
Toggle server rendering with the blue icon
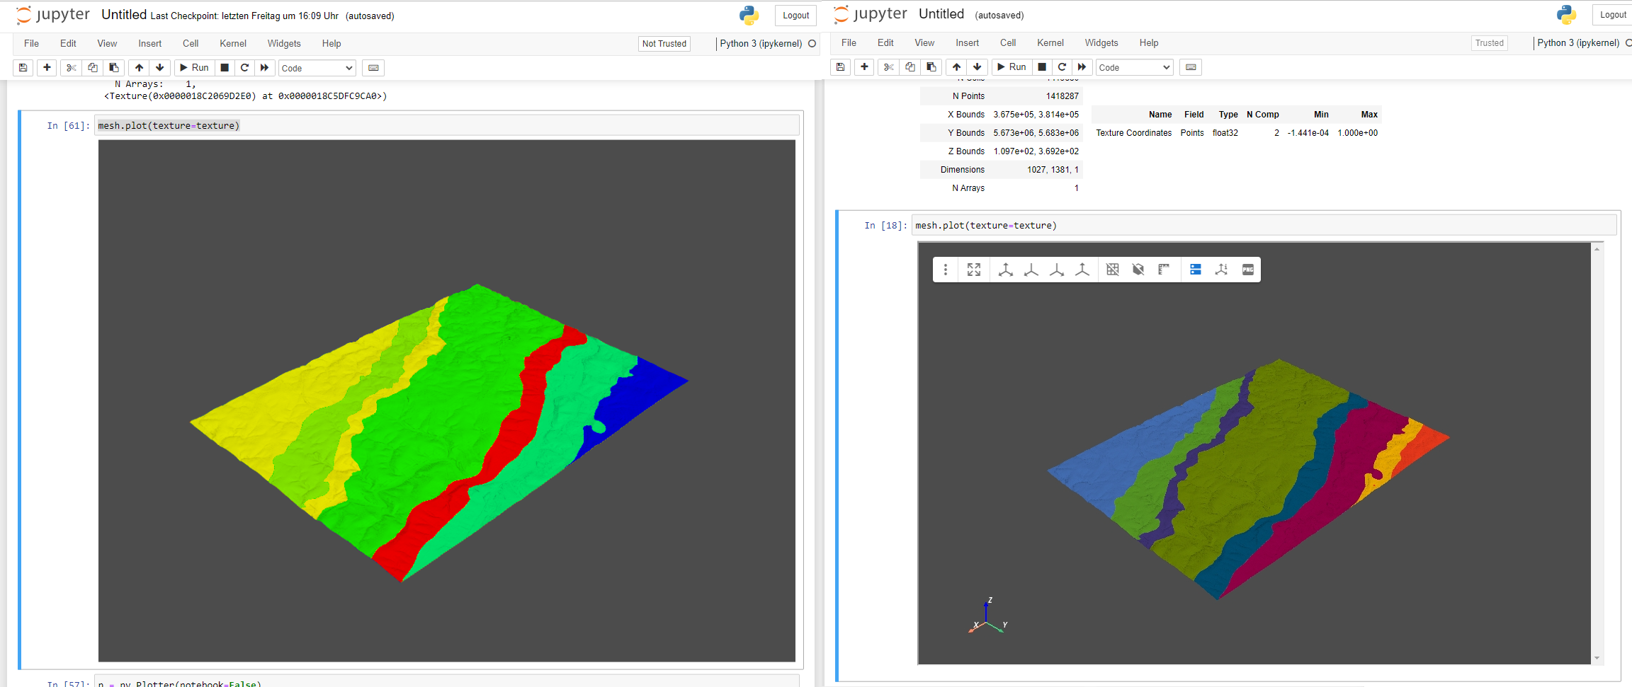[x=1196, y=270]
